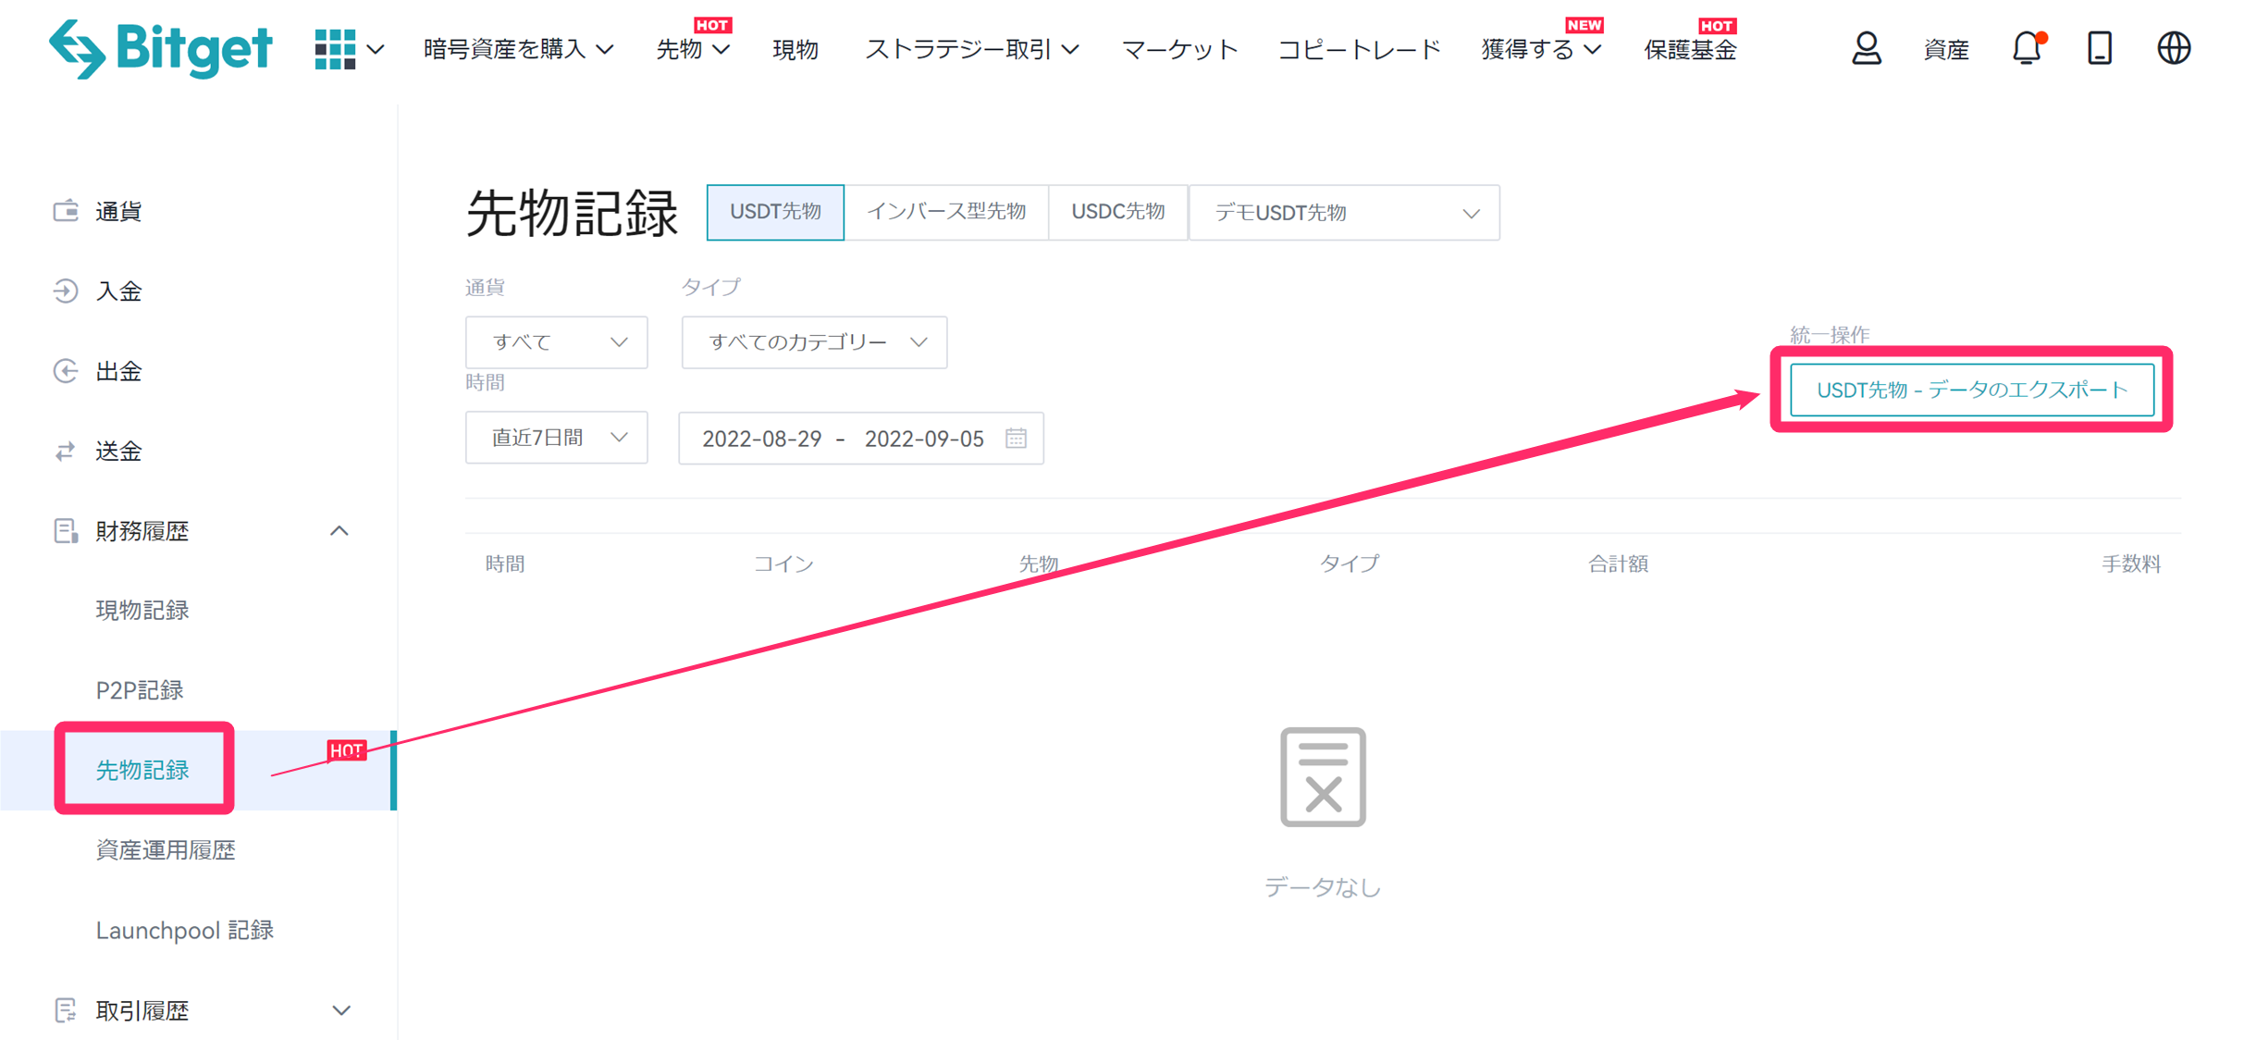The height and width of the screenshot is (1040, 2244).
Task: Click the コイン column header
Action: coord(783,563)
